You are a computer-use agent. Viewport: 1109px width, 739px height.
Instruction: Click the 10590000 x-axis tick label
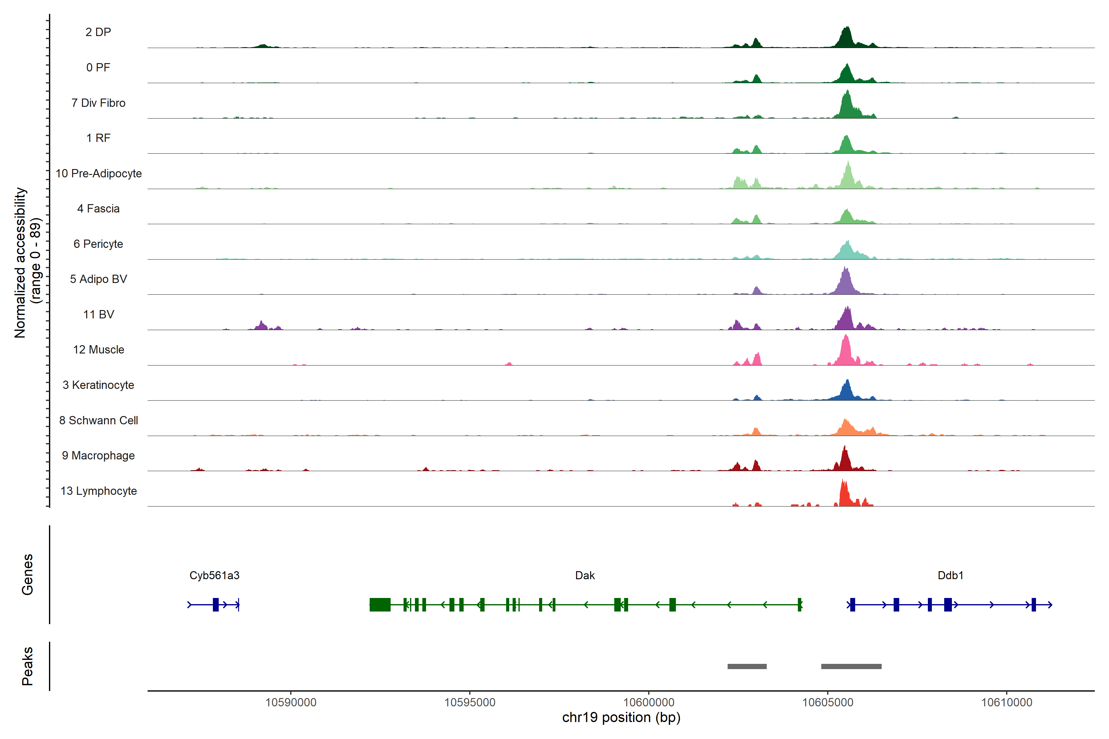pyautogui.click(x=290, y=703)
